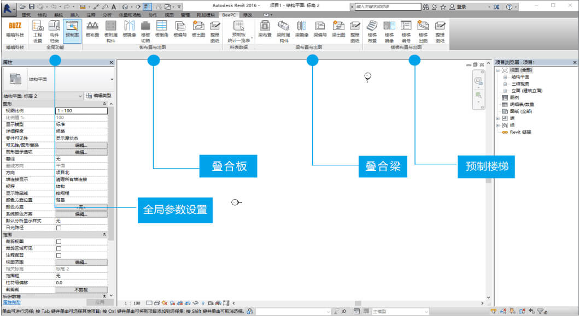Switch to the 建筑 ribbon tab

point(26,15)
